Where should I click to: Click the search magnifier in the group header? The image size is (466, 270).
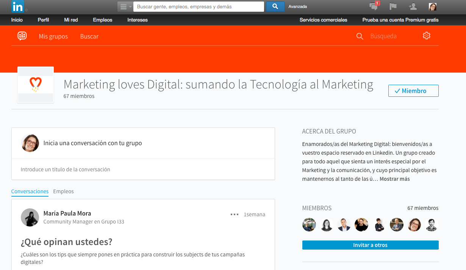pyautogui.click(x=359, y=36)
